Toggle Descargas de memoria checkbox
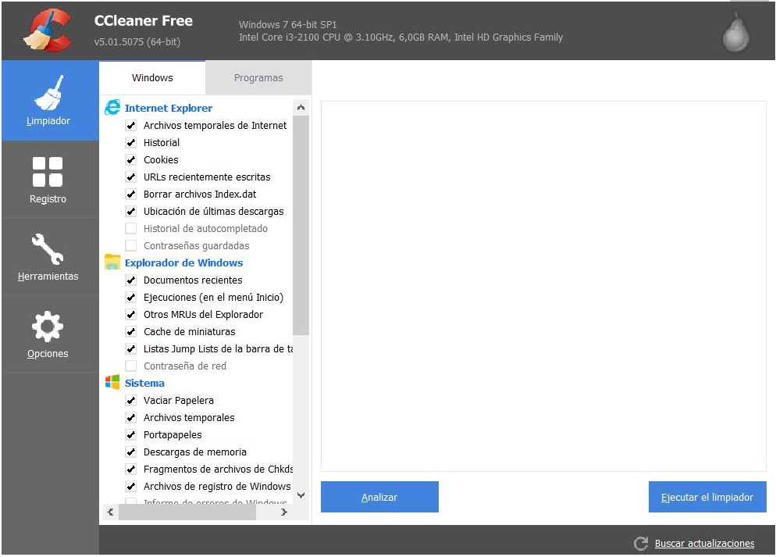The image size is (776, 557). pyautogui.click(x=130, y=452)
